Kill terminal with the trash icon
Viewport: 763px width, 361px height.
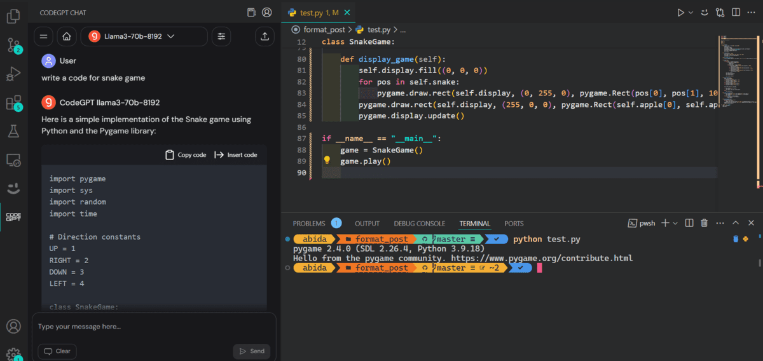705,223
